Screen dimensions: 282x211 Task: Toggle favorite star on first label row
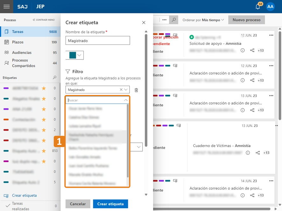click(x=44, y=88)
